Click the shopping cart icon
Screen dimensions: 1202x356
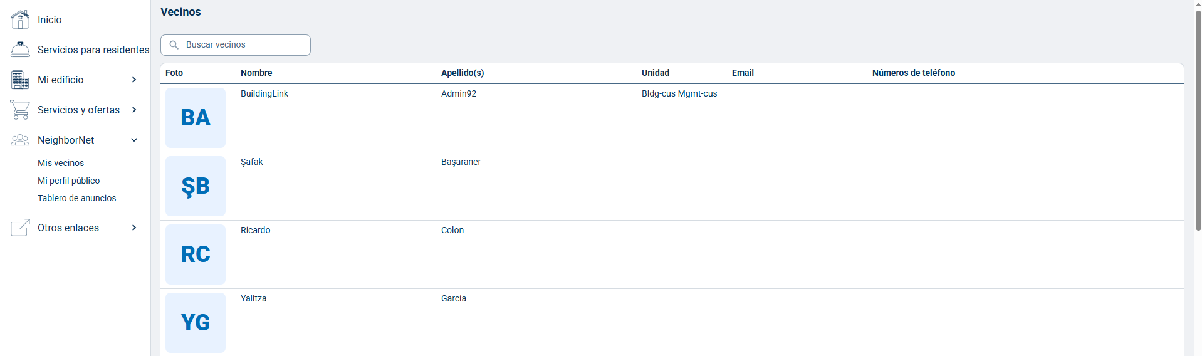pos(20,110)
